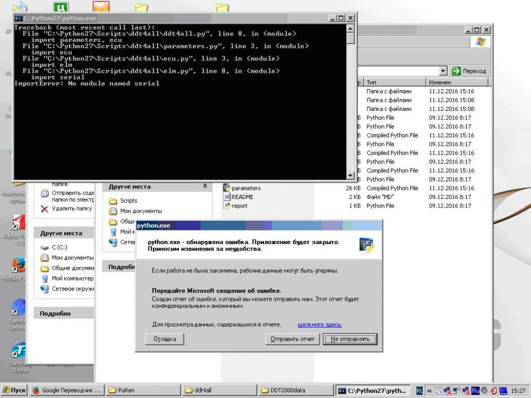Open the C (C:) drive link
531x398 pixels.
click(54, 247)
